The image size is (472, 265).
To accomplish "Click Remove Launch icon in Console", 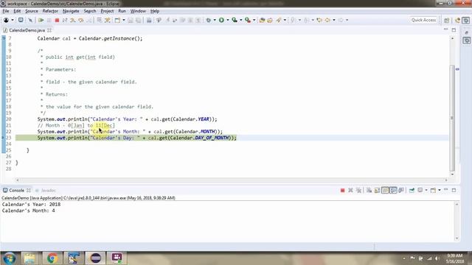I will click(350, 190).
